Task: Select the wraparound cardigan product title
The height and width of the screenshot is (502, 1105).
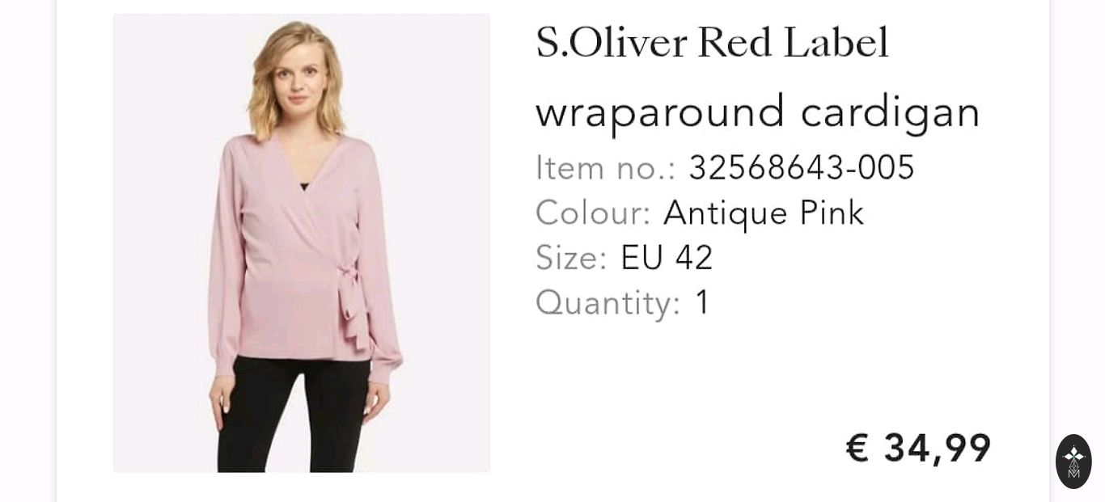Action: [x=758, y=112]
